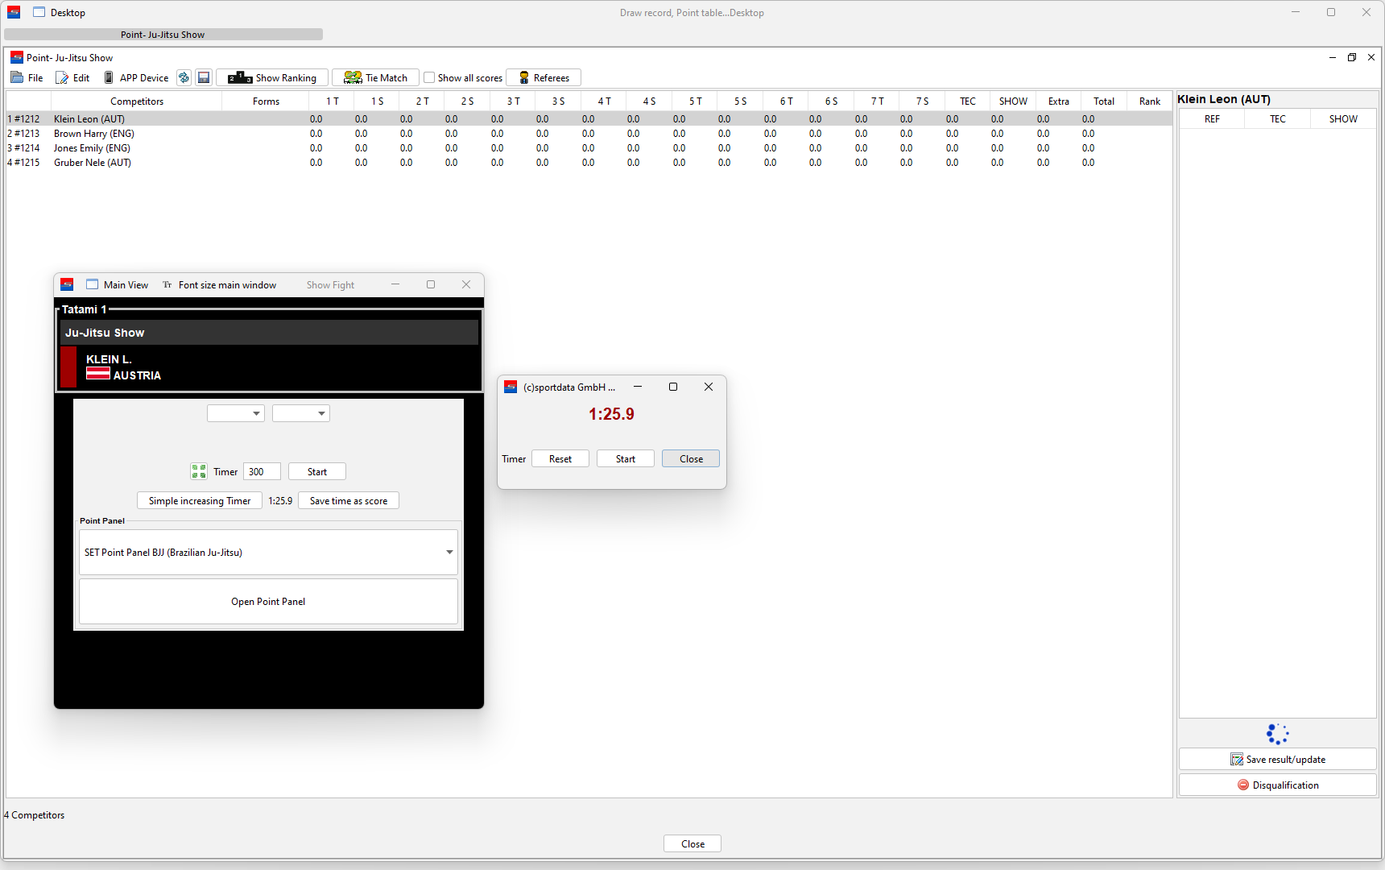Open the Referees panel
The height and width of the screenshot is (870, 1385).
coord(544,77)
